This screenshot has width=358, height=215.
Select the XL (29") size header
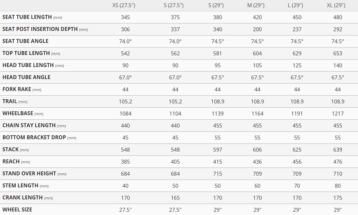coord(337,5)
